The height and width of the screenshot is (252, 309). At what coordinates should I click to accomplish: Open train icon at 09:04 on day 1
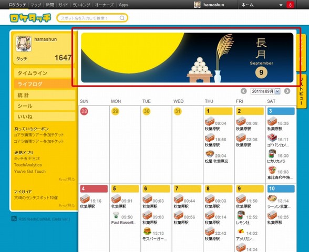210,121
